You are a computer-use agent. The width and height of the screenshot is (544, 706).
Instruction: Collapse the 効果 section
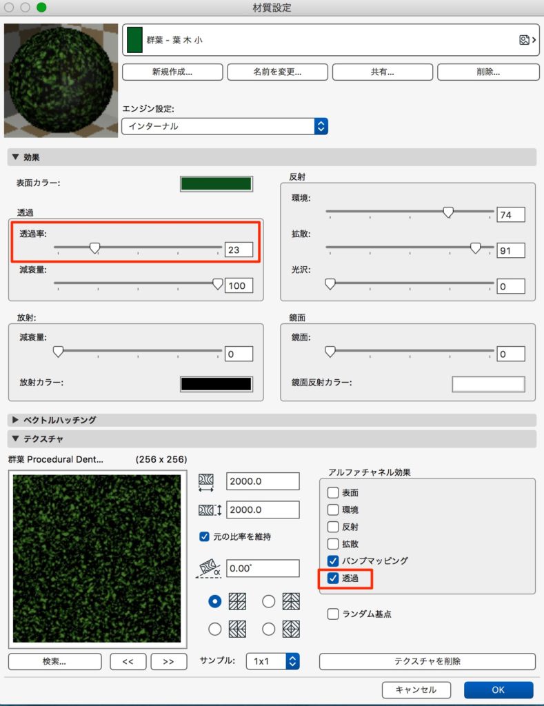[x=15, y=157]
